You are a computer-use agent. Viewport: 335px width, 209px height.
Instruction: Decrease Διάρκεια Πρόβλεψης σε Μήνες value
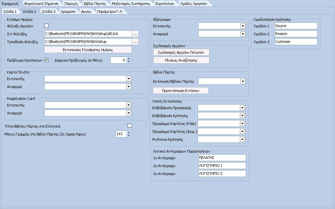click(129, 61)
